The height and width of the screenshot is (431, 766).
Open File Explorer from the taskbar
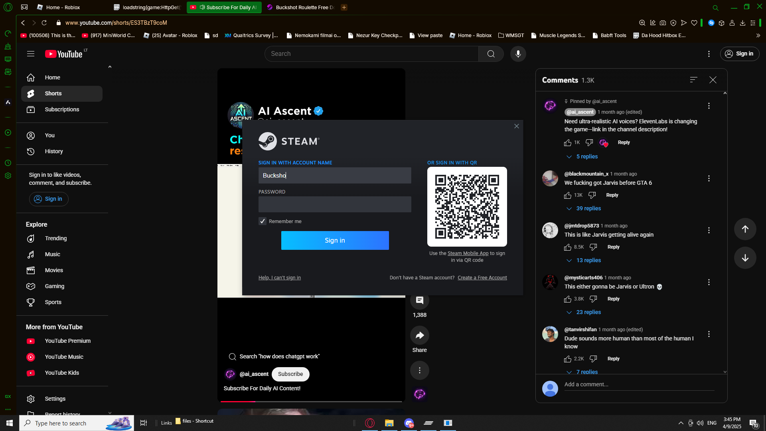[389, 423]
